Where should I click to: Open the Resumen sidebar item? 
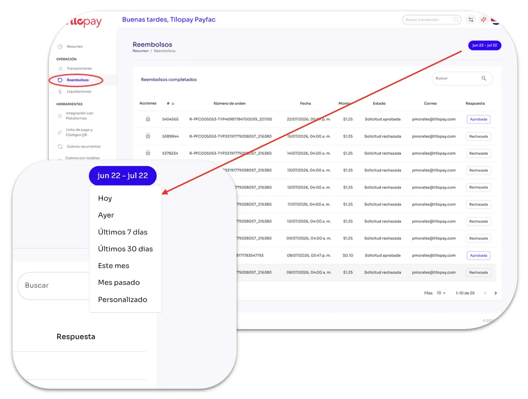[x=74, y=47]
